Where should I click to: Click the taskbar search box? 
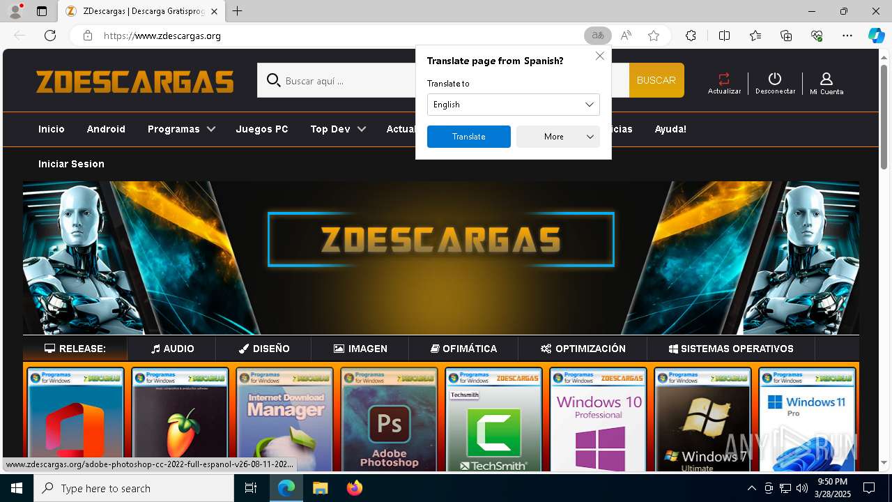click(x=134, y=488)
